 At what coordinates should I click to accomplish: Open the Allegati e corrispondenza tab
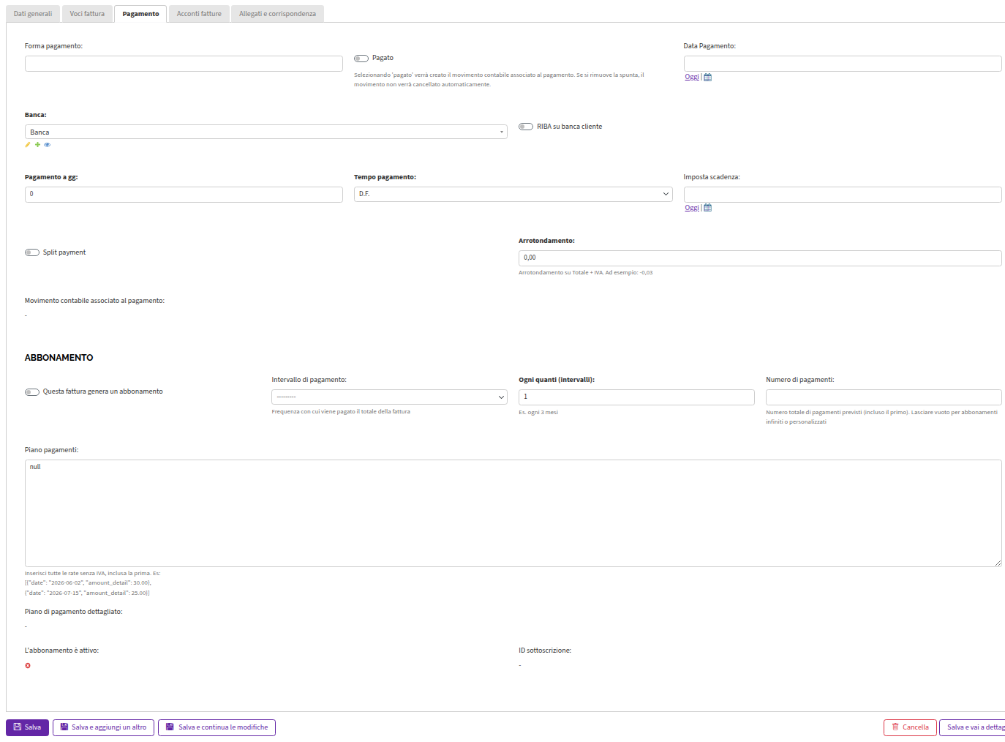tap(277, 14)
